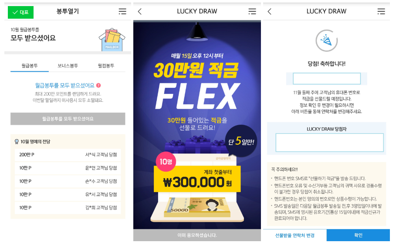Viewport: 396px width, 249px height.
Task: Click the empty box under 당첨! 축하합니다!
Action: point(327,79)
